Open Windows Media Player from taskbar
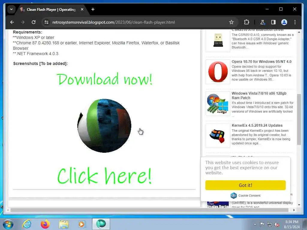The width and height of the screenshot is (307, 230). (x=82, y=224)
